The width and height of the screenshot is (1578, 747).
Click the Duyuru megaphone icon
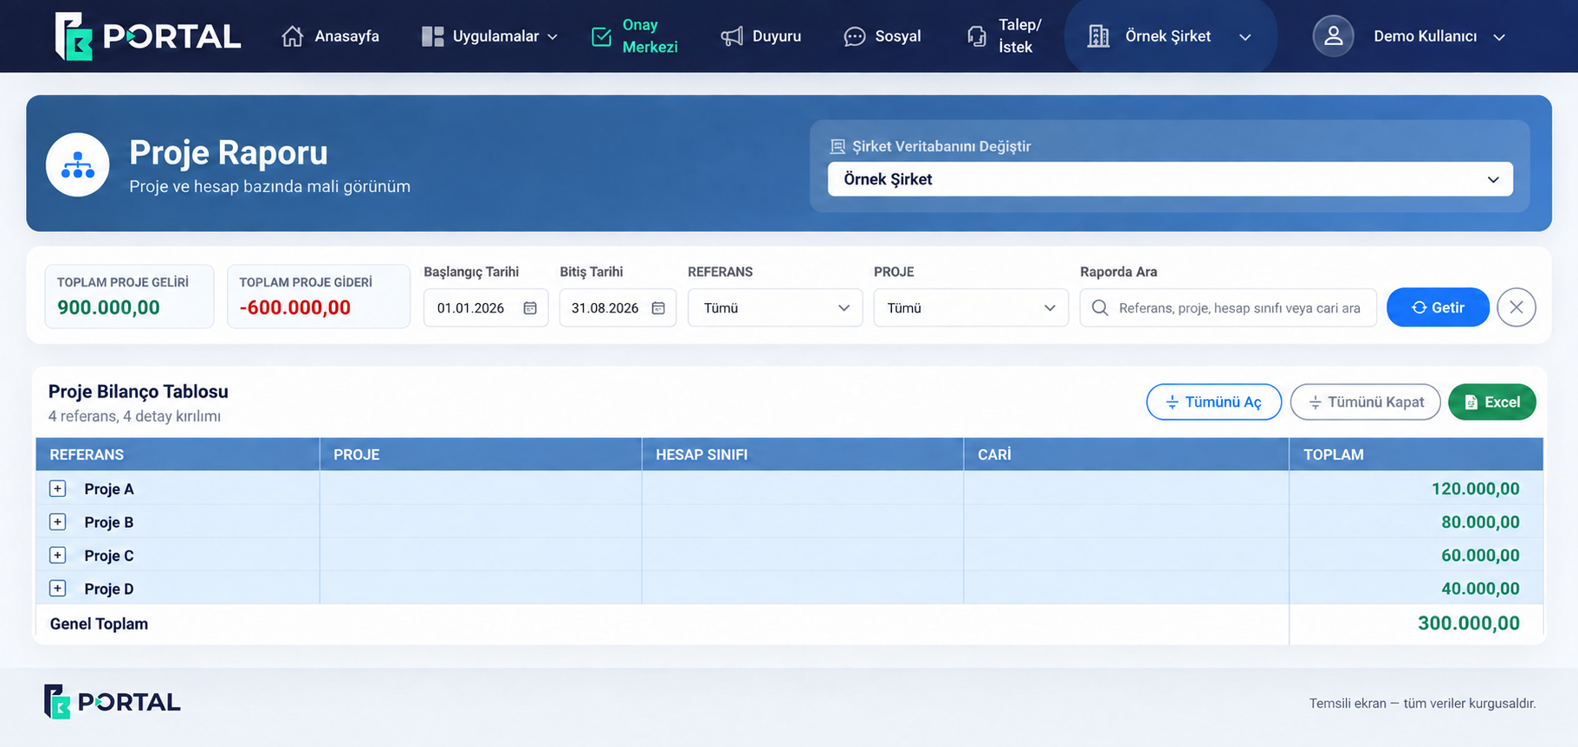[732, 36]
